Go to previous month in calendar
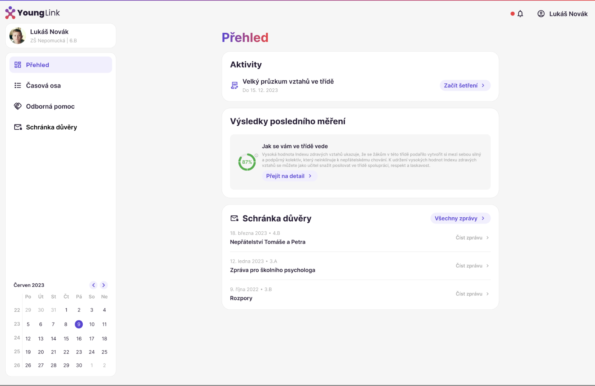This screenshot has width=595, height=386. pyautogui.click(x=93, y=285)
